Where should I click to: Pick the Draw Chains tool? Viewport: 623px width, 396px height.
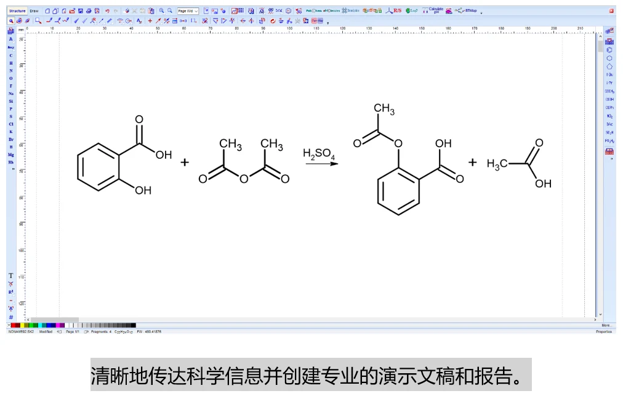click(x=65, y=20)
